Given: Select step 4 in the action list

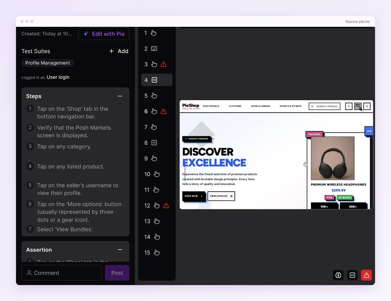Looking at the screenshot, I should click(157, 80).
